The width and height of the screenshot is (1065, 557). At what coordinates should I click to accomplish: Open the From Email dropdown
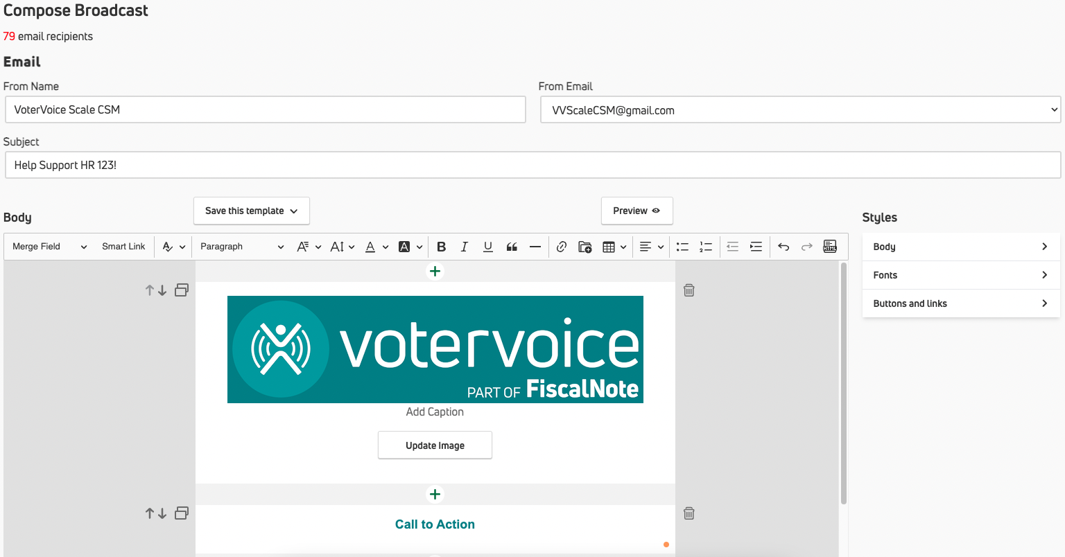(x=801, y=109)
